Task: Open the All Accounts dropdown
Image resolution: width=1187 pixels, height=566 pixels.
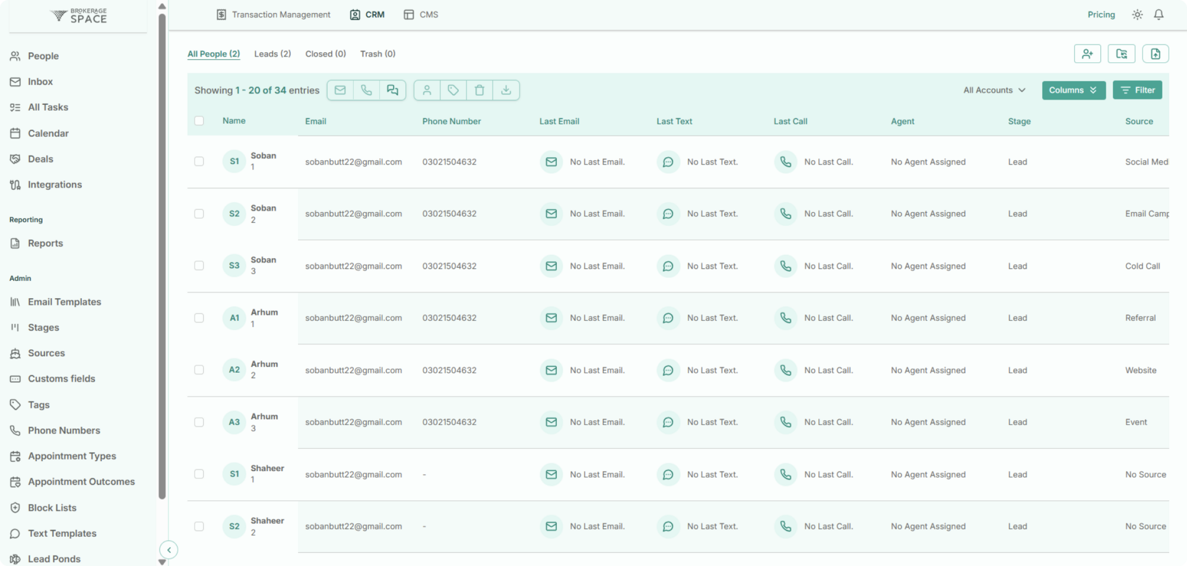Action: (994, 90)
